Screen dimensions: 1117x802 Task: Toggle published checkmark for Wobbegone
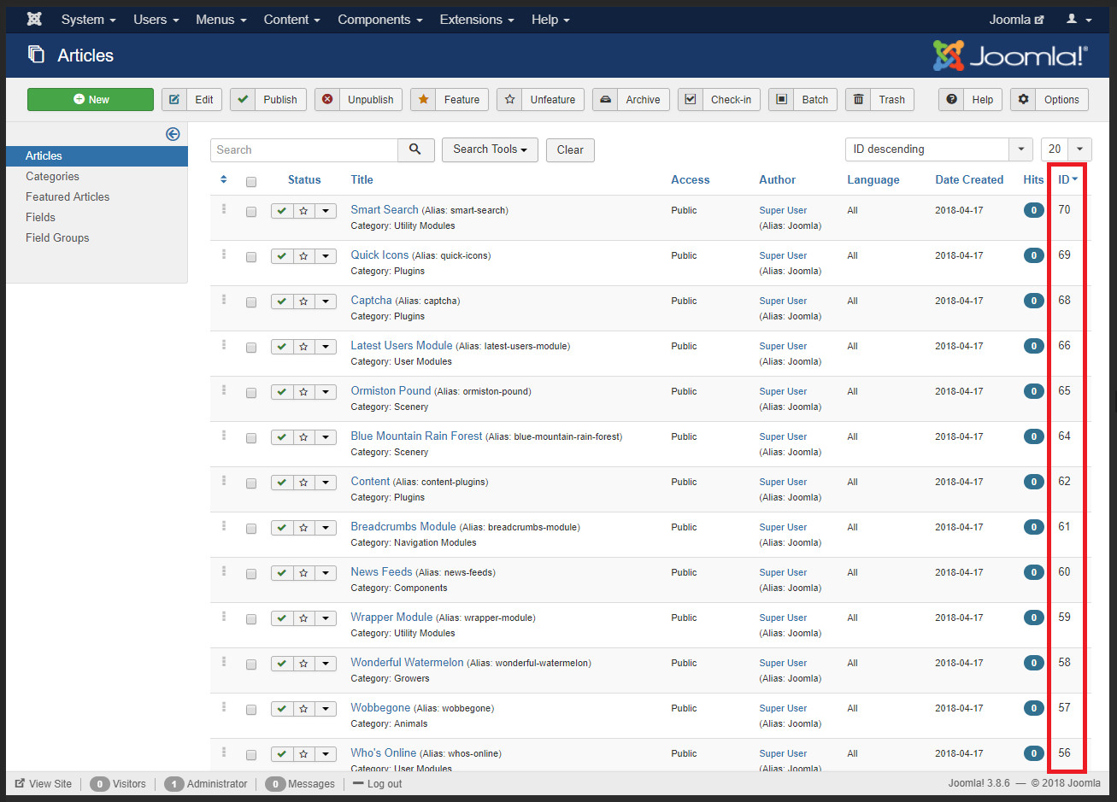[282, 709]
